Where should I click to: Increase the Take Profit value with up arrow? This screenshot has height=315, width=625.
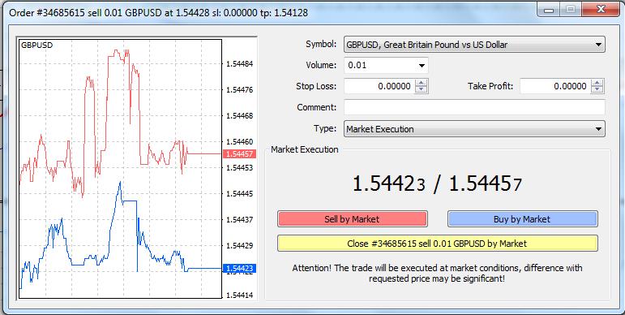[597, 83]
